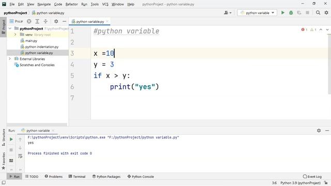
Task: Toggle the Structure side tab
Action: pyautogui.click(x=4, y=137)
